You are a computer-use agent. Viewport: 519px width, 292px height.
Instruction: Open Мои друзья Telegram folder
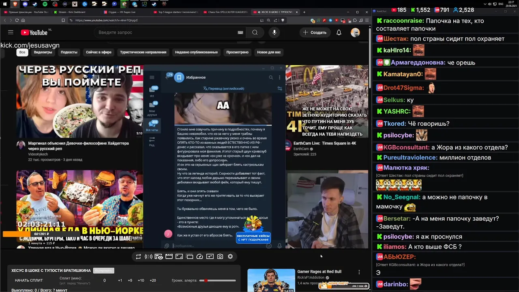pos(153,109)
